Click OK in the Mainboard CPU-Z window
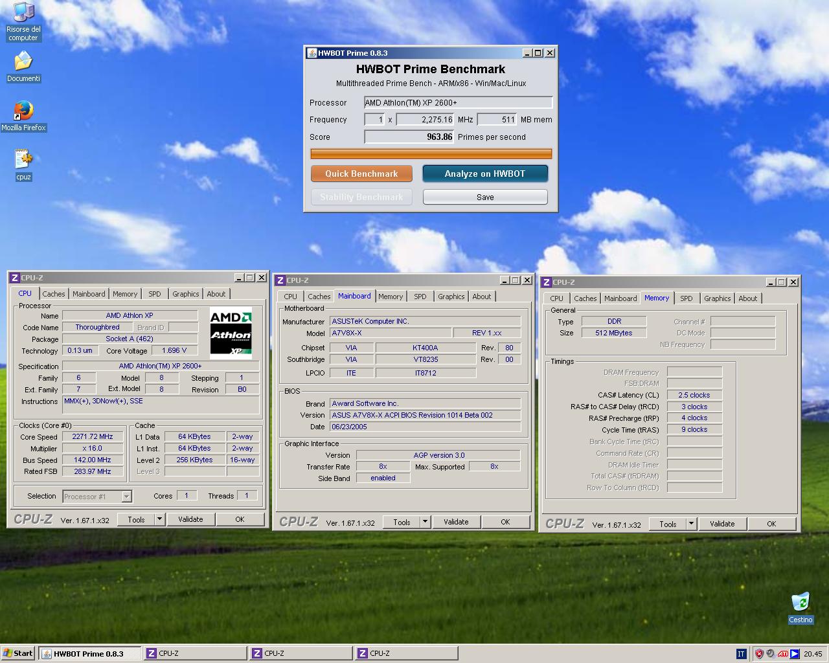The height and width of the screenshot is (663, 829). tap(505, 522)
